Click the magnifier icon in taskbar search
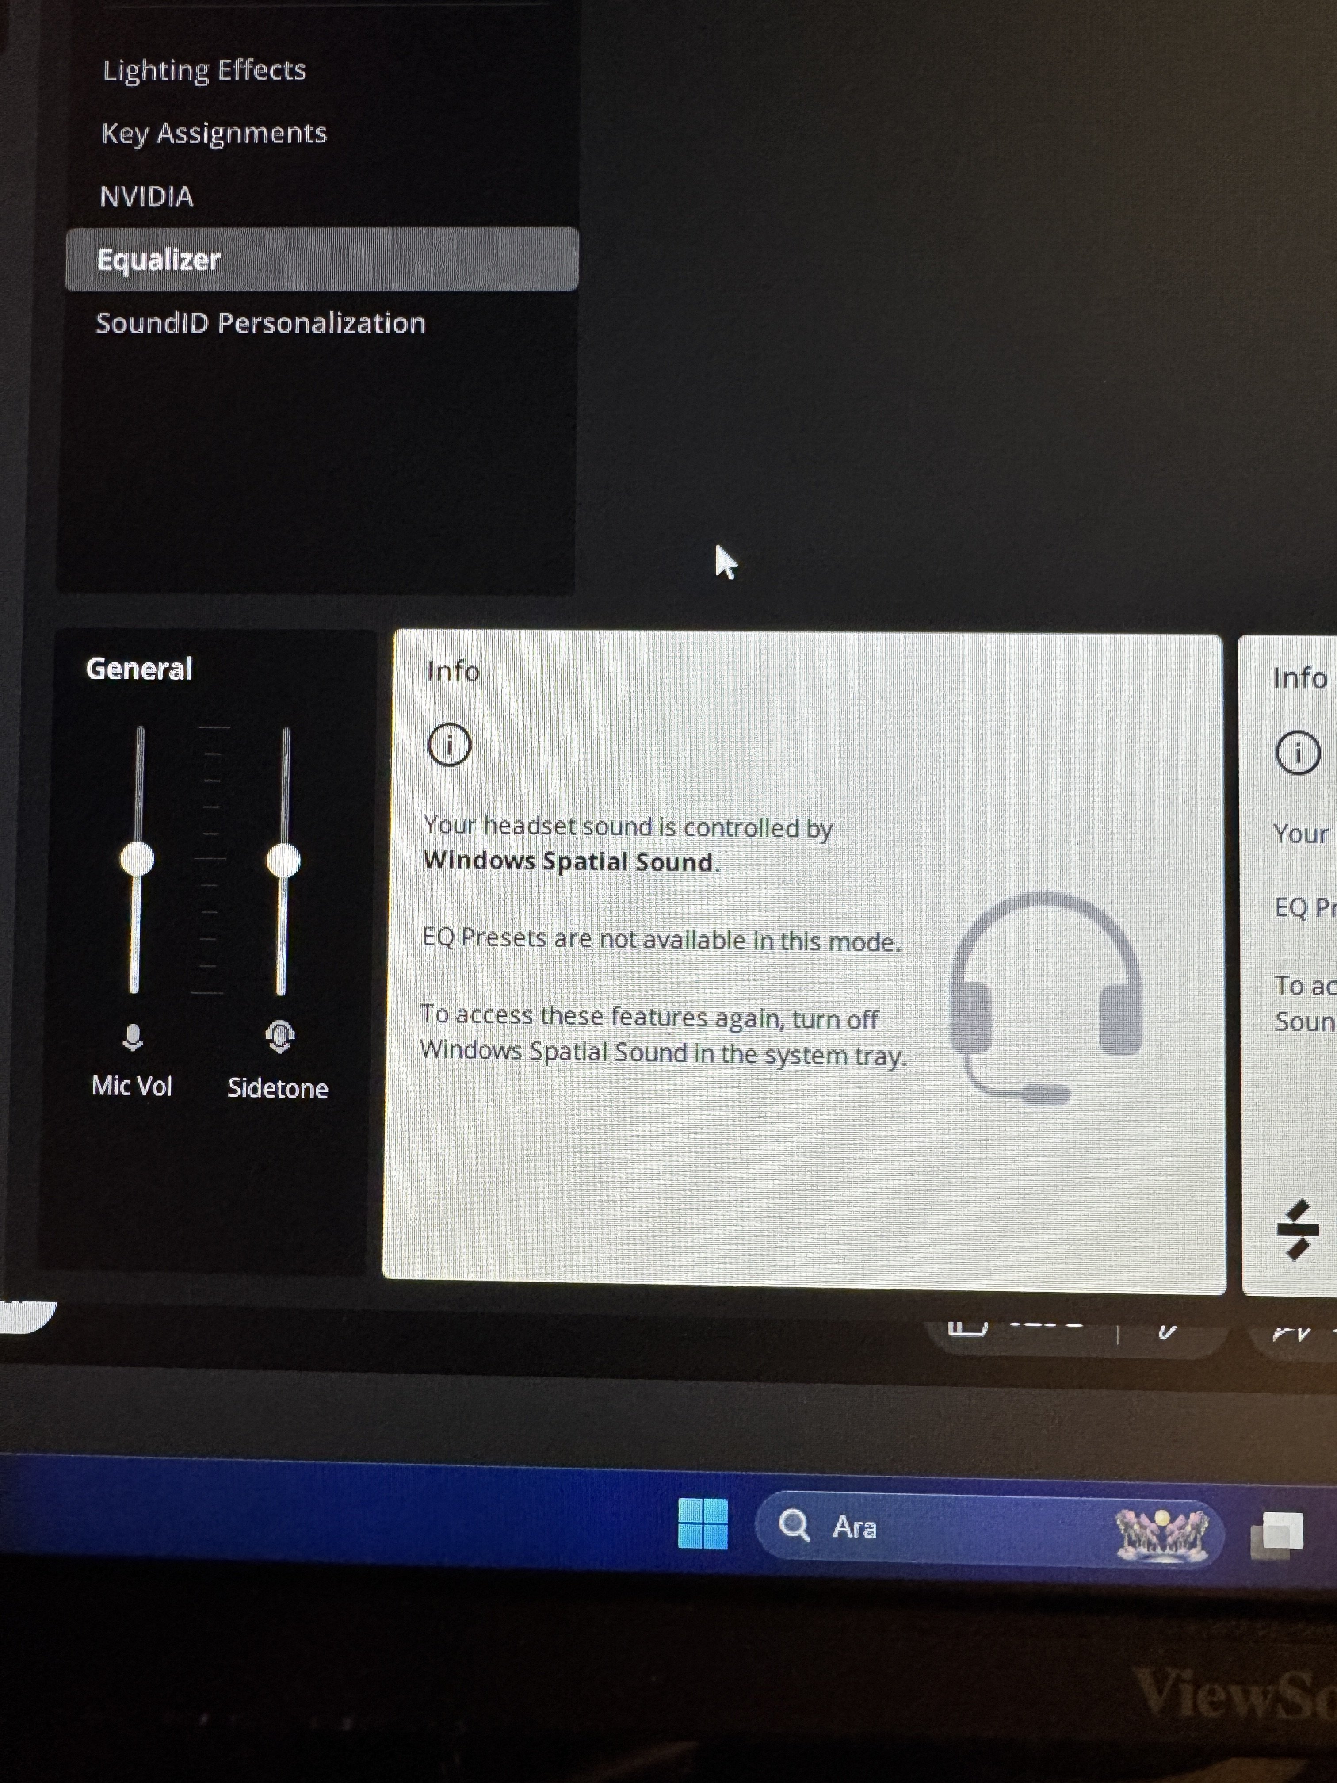1337x1783 pixels. click(x=794, y=1525)
